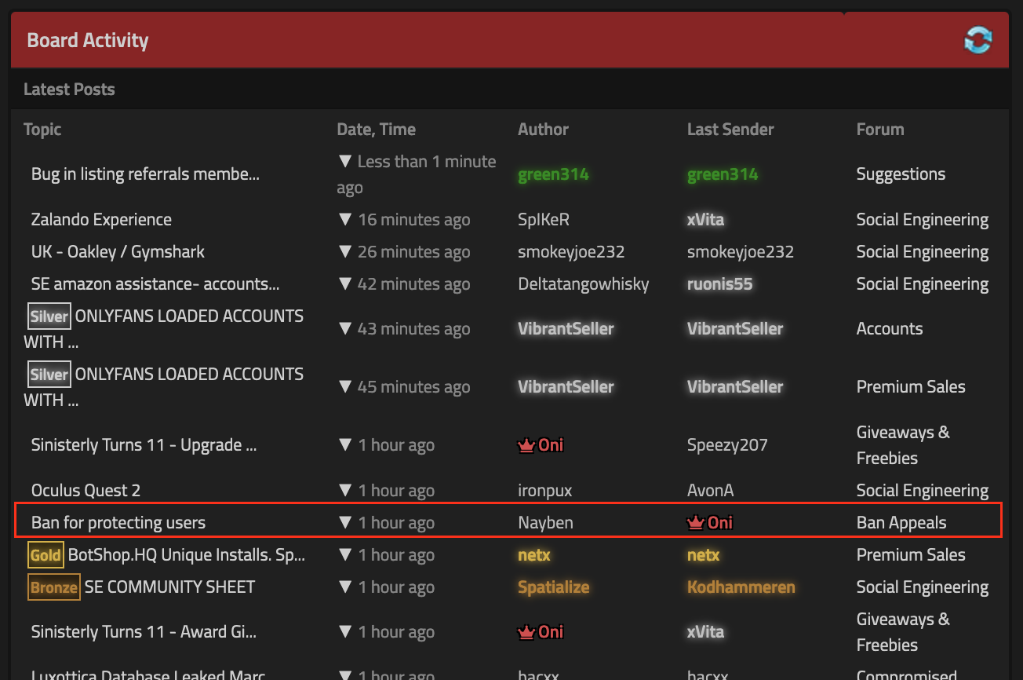Click the arrow beside "45 minutes ago"
The image size is (1023, 680).
coord(344,387)
